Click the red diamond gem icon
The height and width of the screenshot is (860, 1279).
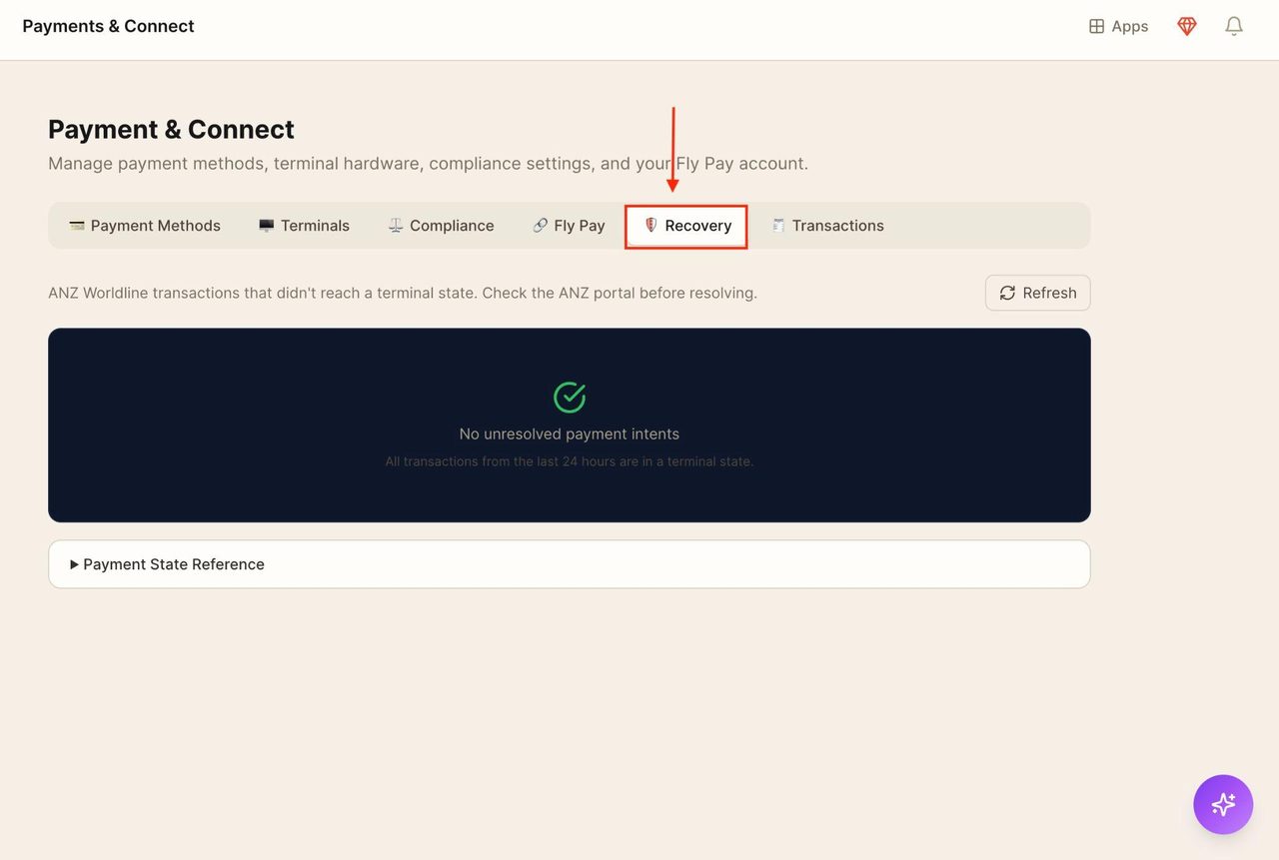coord(1187,27)
